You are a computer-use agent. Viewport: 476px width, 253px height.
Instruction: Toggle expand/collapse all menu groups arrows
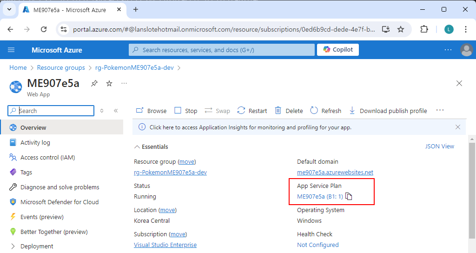(x=102, y=111)
